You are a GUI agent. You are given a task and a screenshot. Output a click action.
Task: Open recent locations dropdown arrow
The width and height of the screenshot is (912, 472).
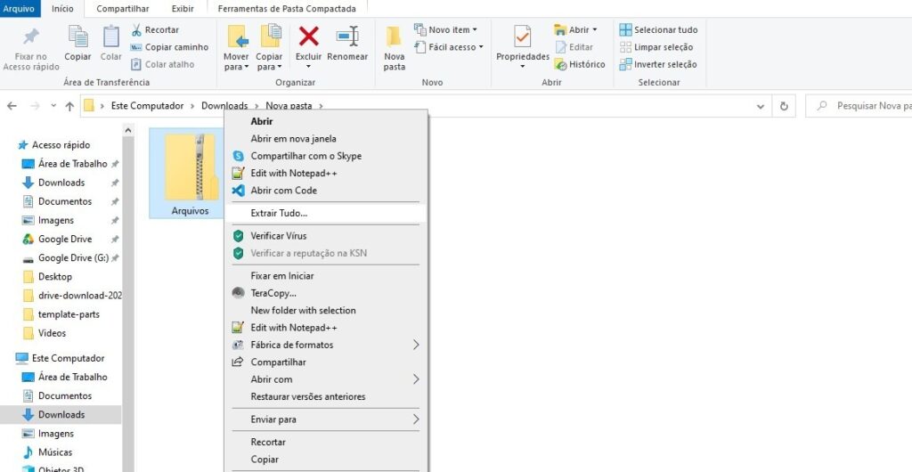(x=53, y=106)
